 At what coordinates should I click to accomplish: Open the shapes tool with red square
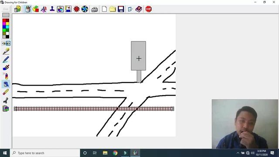[x=36, y=9]
